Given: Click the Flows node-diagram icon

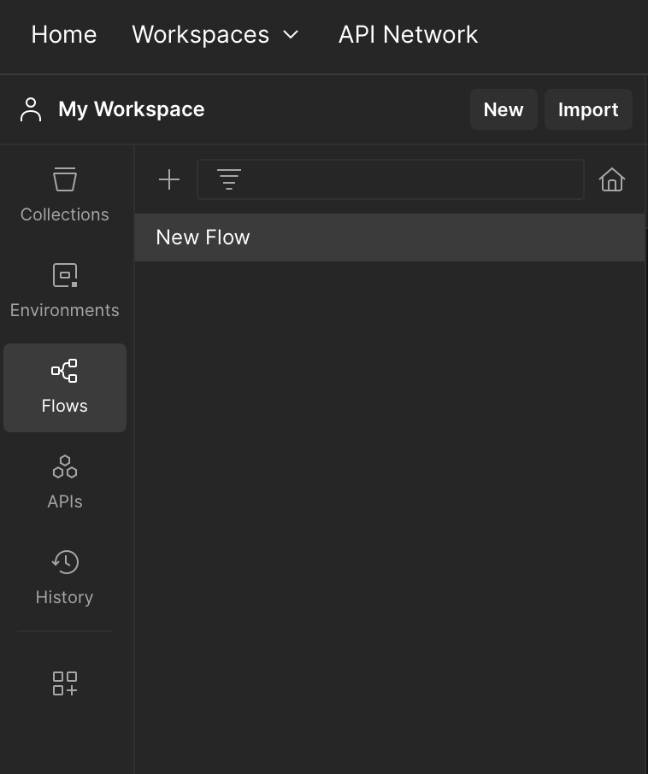Looking at the screenshot, I should 65,371.
